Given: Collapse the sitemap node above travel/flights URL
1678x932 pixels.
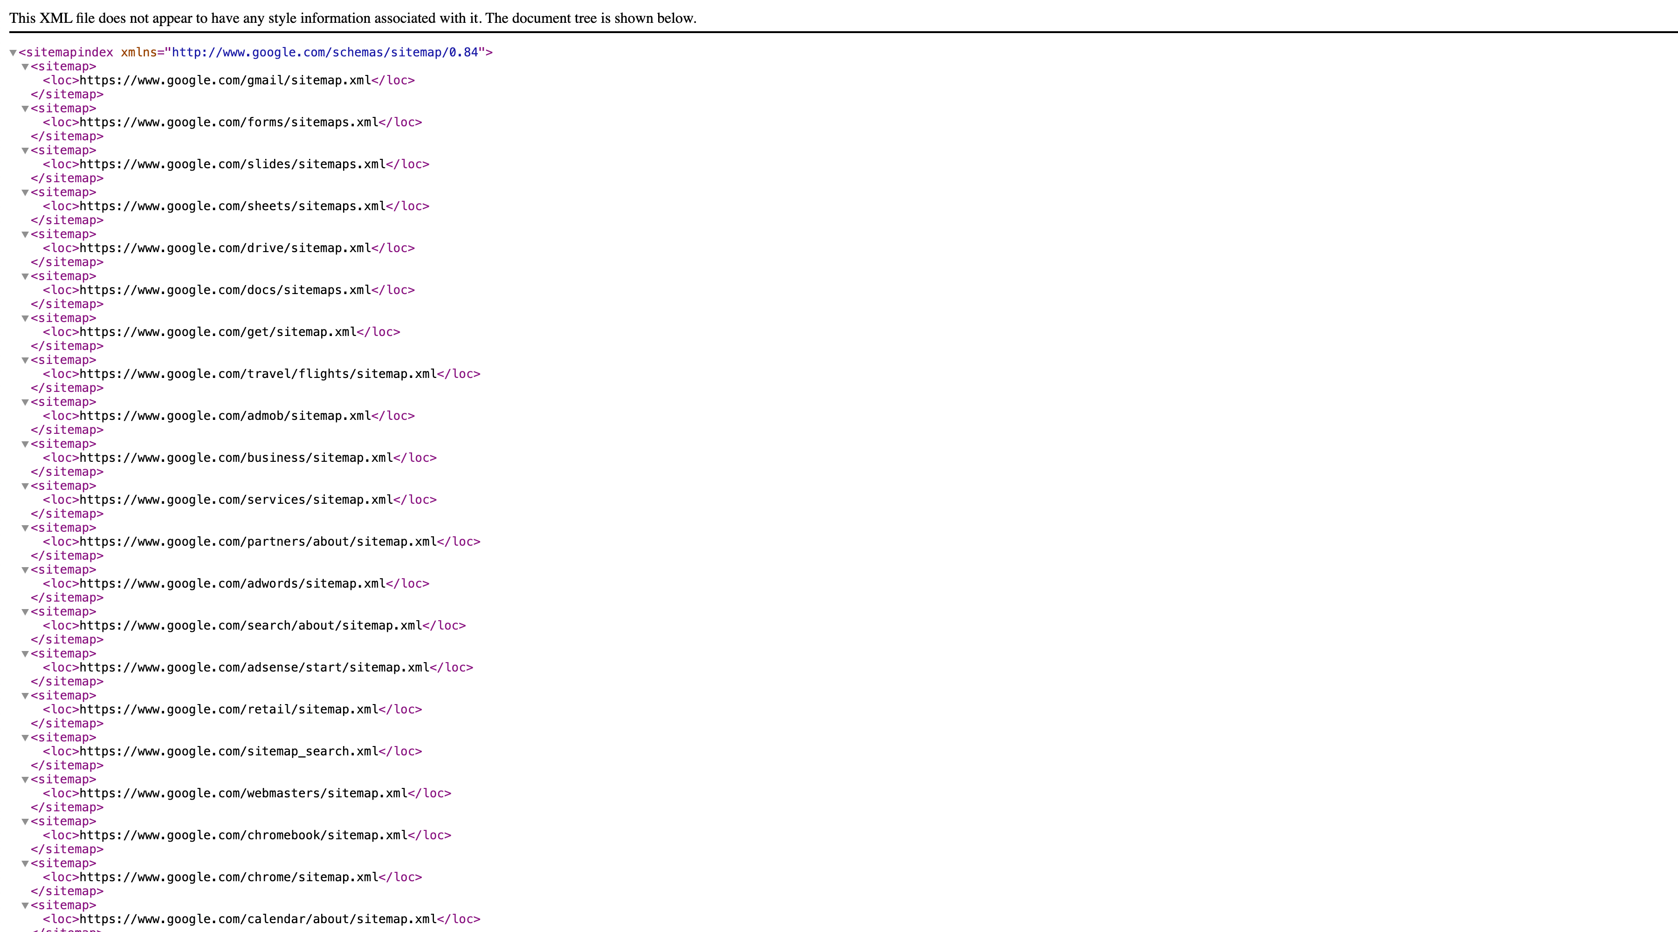Looking at the screenshot, I should point(26,361).
